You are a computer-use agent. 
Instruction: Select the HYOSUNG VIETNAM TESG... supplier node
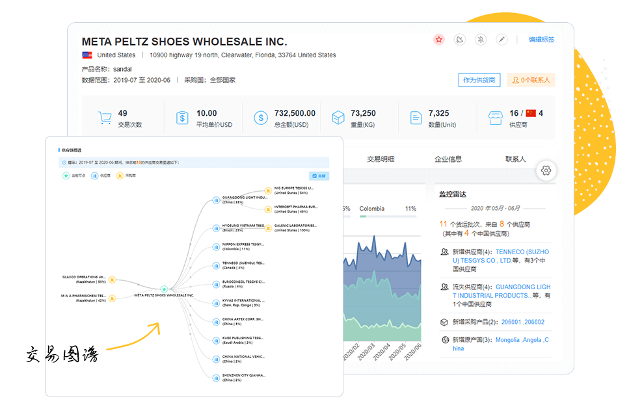[216, 228]
